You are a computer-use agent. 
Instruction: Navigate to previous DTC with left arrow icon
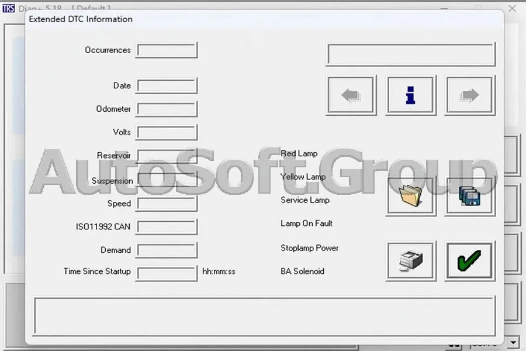tap(351, 95)
